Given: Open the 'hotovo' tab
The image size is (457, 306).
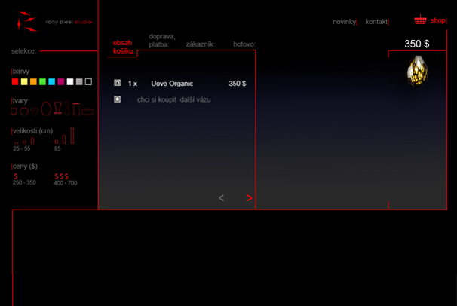Looking at the screenshot, I should [x=243, y=44].
